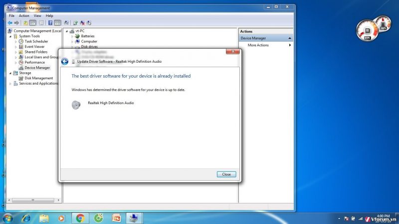Click the power plug tray icon

(x=353, y=219)
